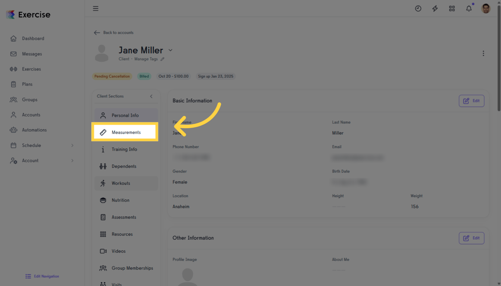Click the Pending Cancellation tag
Screen dimensions: 501x286
[112, 76]
